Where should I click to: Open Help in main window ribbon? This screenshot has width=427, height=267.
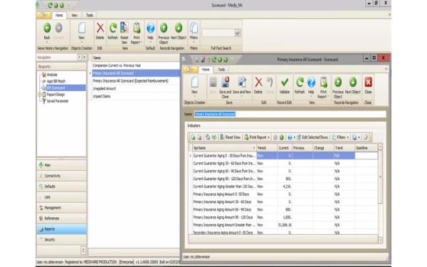click(x=150, y=32)
